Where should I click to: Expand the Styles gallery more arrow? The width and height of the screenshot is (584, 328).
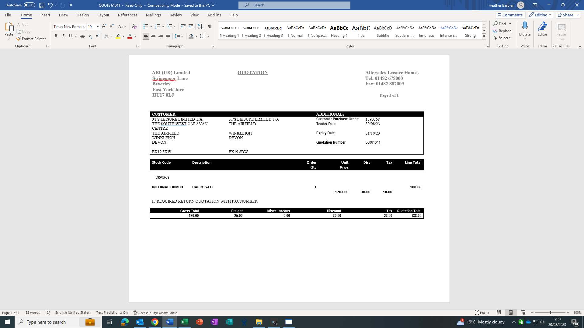484,36
